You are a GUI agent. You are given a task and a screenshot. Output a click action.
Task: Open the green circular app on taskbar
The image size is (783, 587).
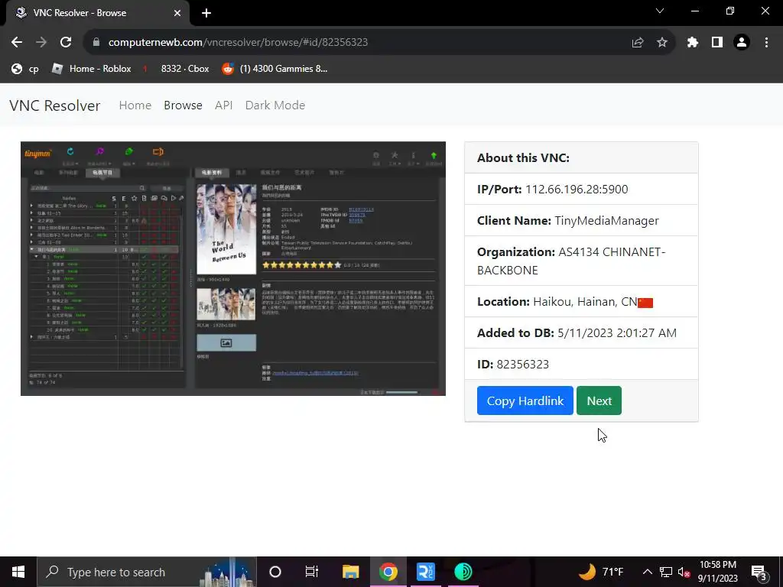pyautogui.click(x=463, y=572)
